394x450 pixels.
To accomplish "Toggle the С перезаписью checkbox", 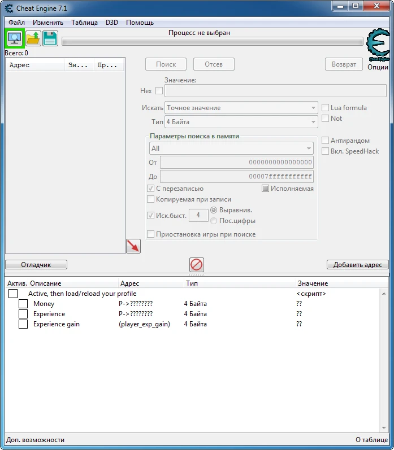I will tap(150, 189).
